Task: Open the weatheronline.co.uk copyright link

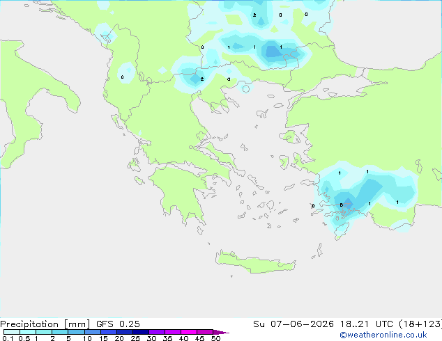Action: point(383,335)
